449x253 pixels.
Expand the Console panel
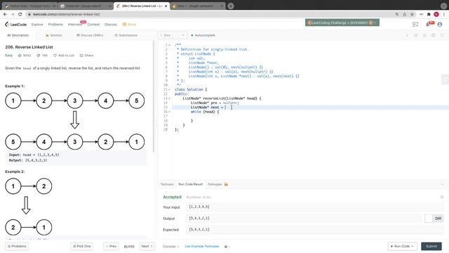coord(170,247)
